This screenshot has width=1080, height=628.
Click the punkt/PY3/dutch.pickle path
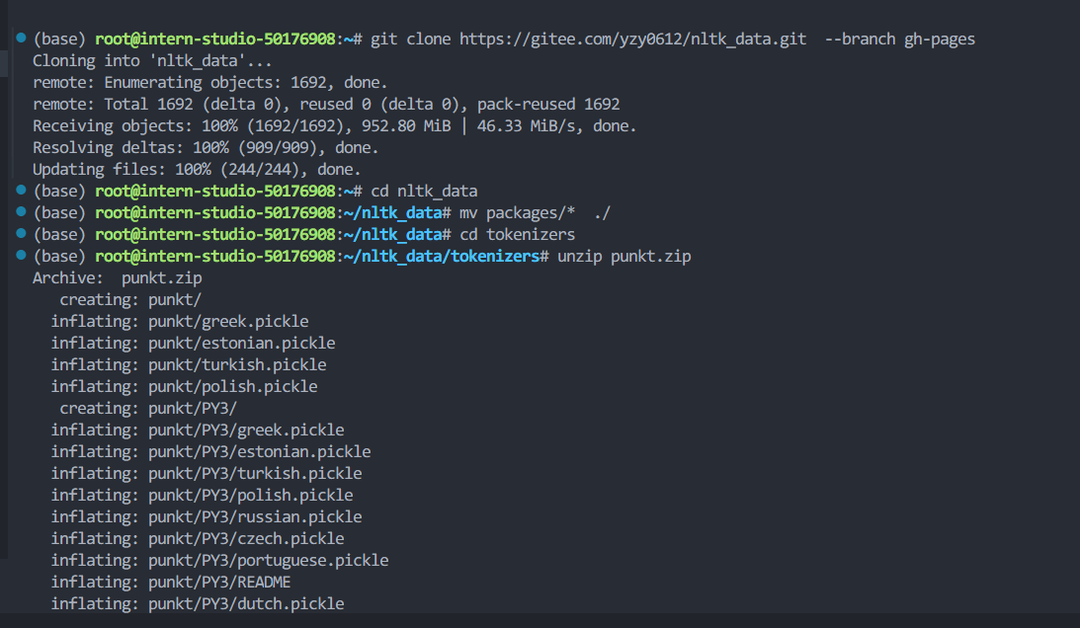click(246, 604)
